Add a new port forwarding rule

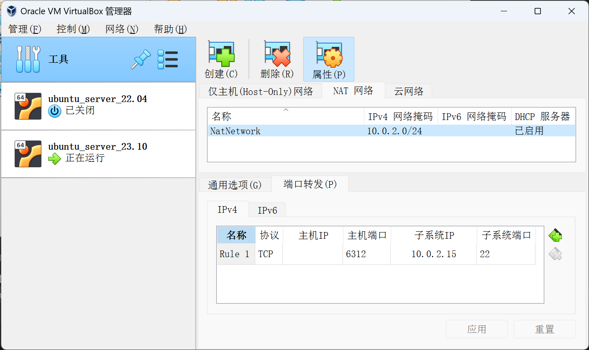(555, 235)
